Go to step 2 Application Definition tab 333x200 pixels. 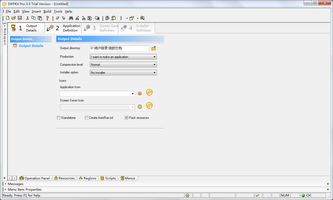(x=63, y=28)
